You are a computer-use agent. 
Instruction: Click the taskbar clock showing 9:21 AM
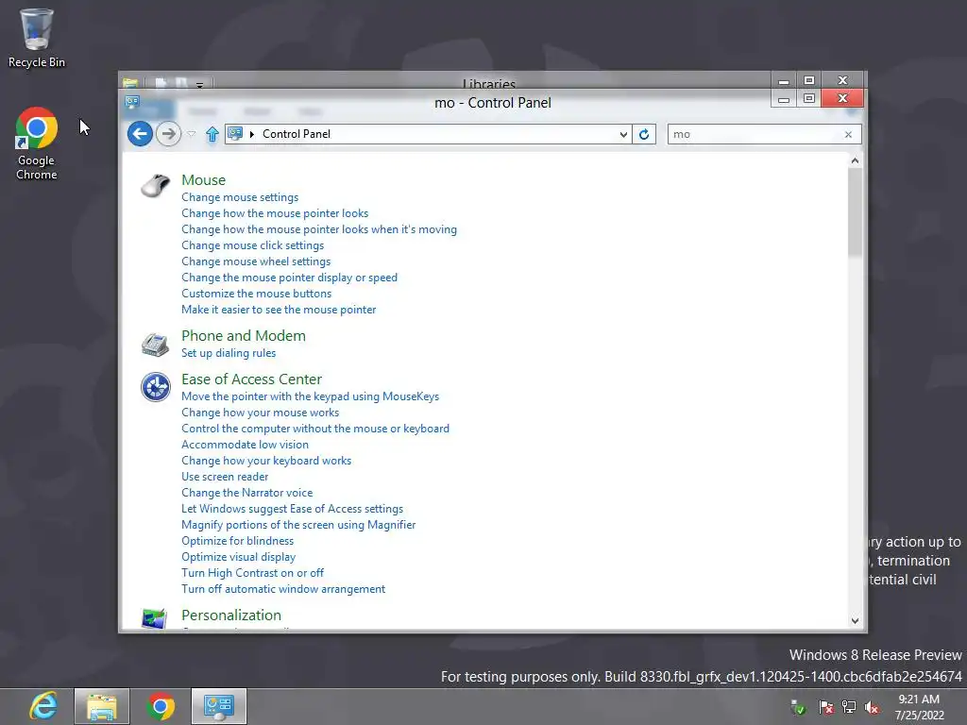(919, 707)
